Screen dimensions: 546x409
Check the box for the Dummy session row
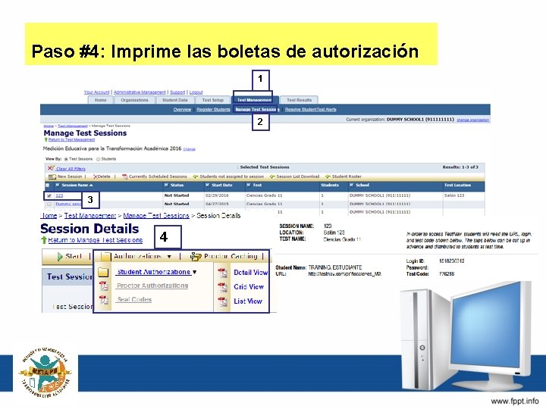(49, 204)
